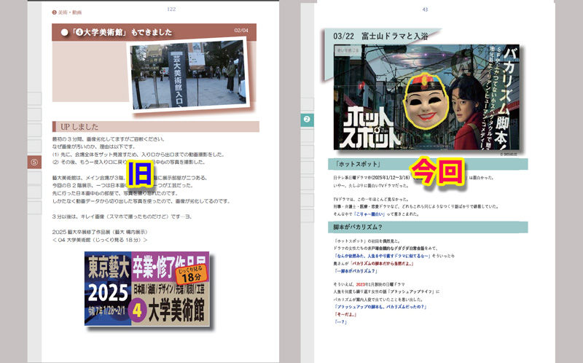The width and height of the screenshot is (583, 363).
Task: Click the 美術・動画 category label
Action: (68, 12)
